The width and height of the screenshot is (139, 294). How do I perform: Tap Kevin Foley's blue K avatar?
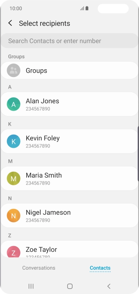[x=14, y=141]
